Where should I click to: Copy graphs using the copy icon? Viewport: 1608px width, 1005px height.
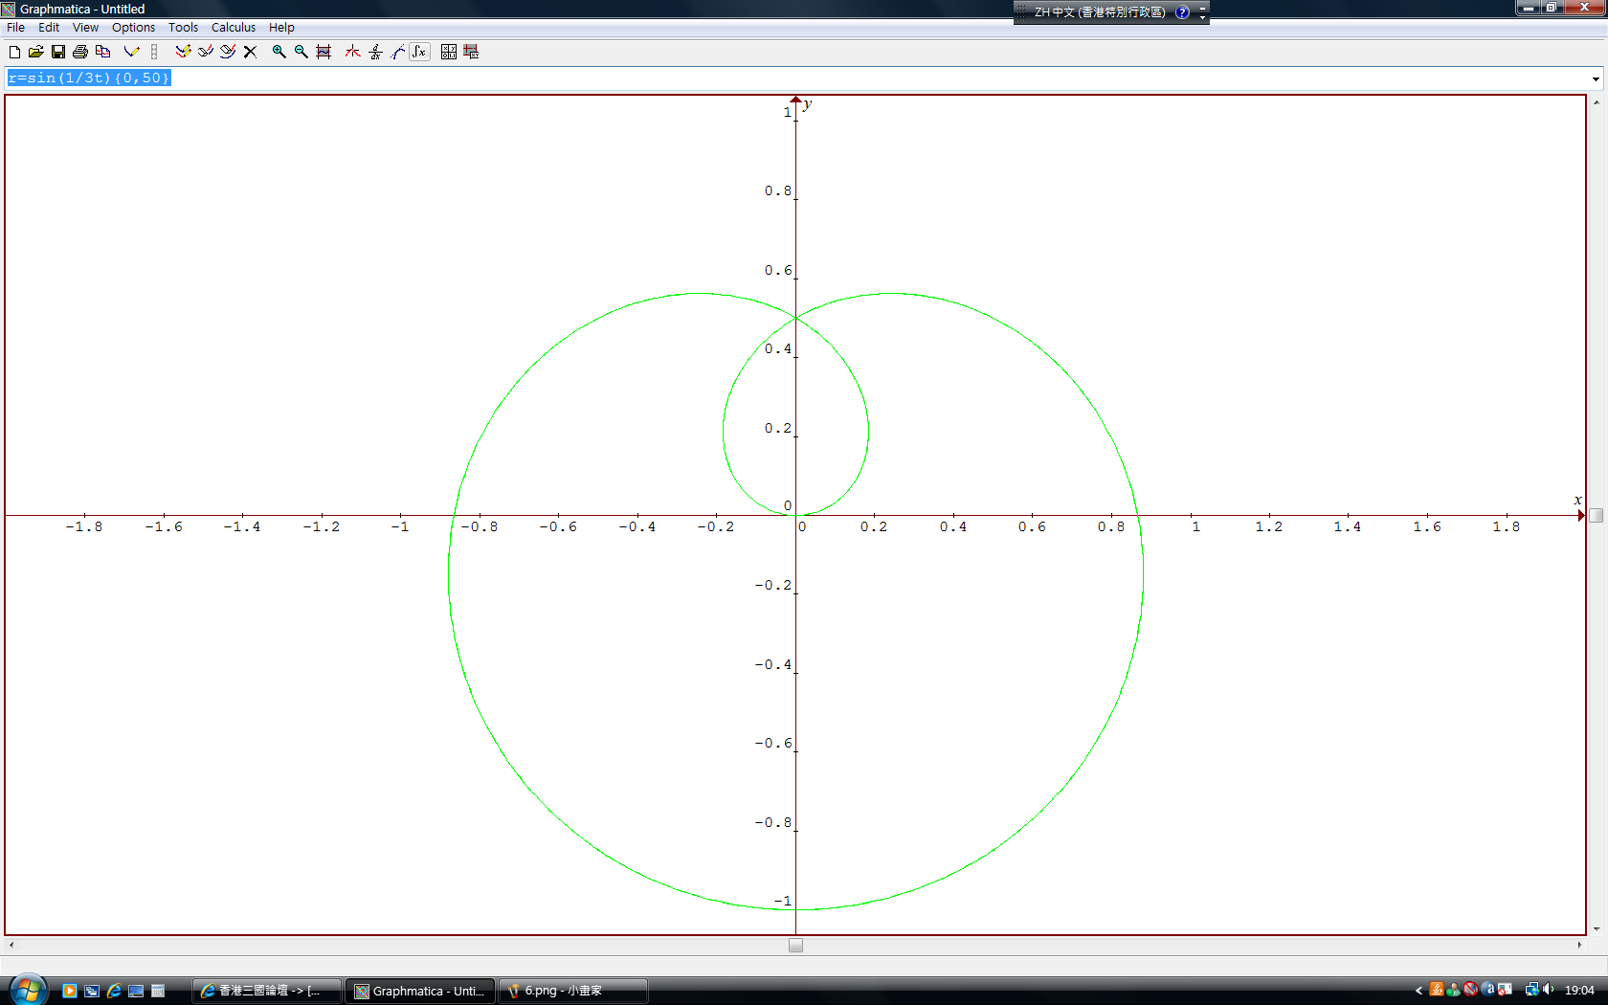pos(103,52)
